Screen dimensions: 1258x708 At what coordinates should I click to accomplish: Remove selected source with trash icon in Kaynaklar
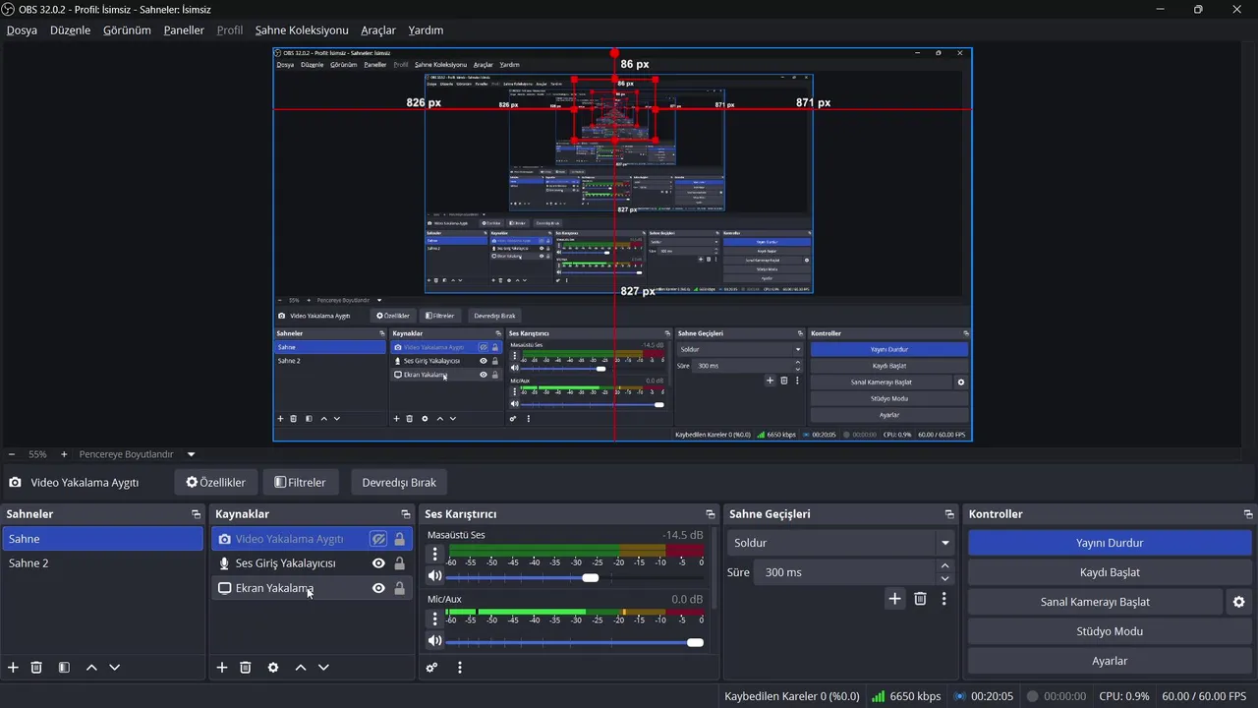tap(246, 667)
